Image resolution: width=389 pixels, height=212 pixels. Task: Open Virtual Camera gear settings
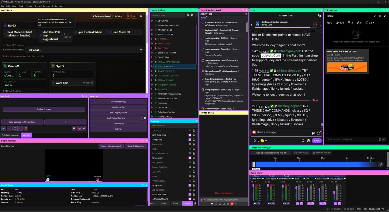point(145,118)
